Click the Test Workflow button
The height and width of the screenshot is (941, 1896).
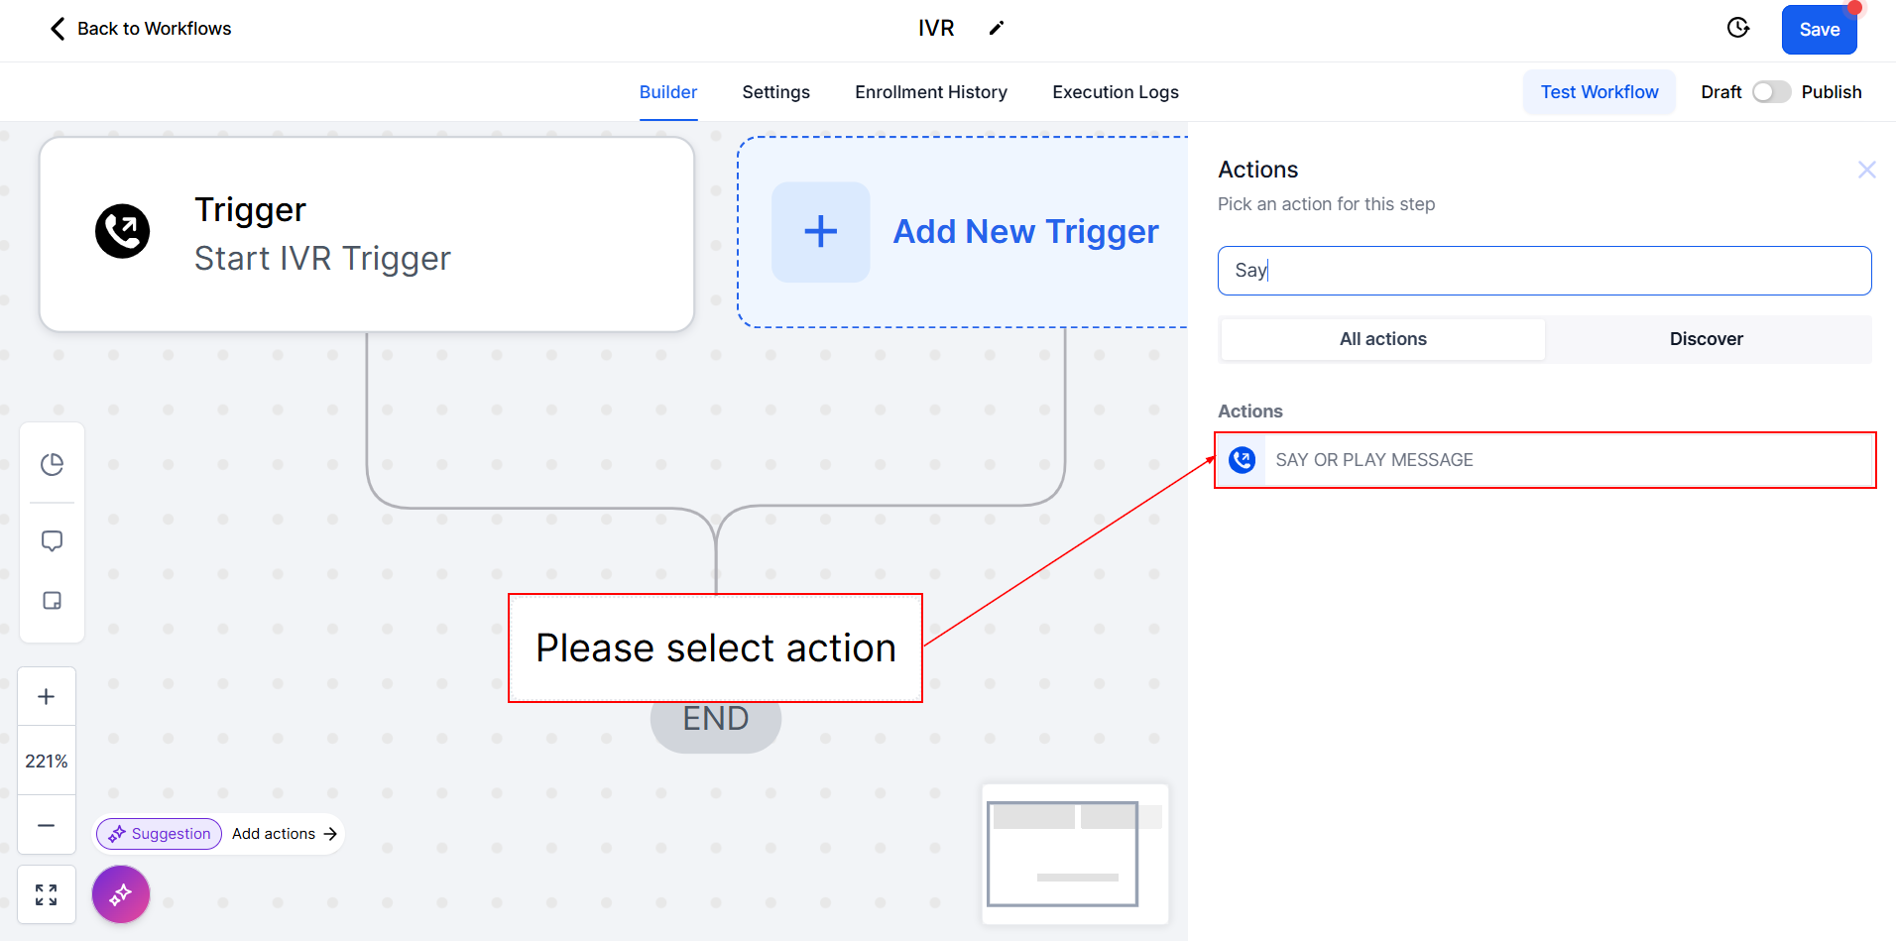pos(1599,92)
